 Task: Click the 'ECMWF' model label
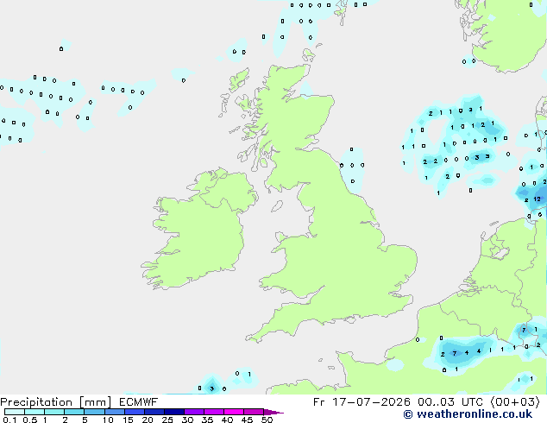click(x=139, y=402)
